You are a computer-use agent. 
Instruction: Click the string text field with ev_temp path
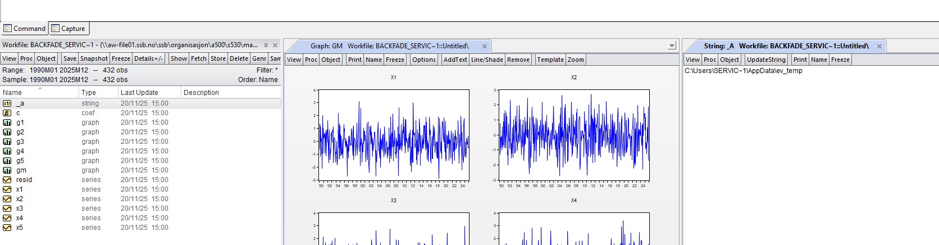point(743,71)
